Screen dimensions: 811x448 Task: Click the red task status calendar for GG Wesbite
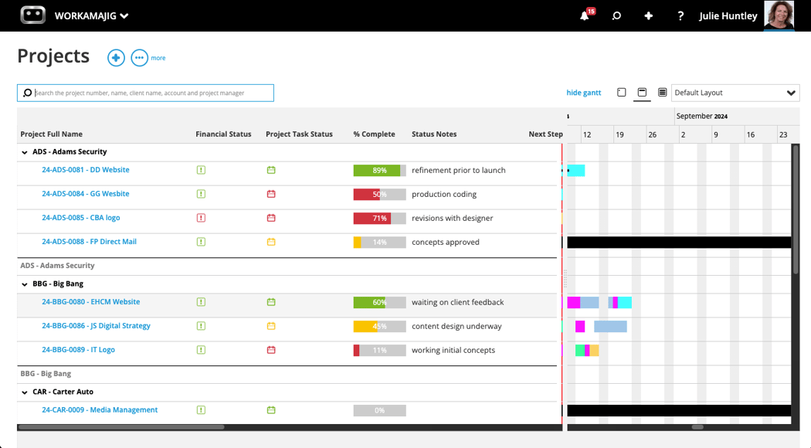pos(270,194)
